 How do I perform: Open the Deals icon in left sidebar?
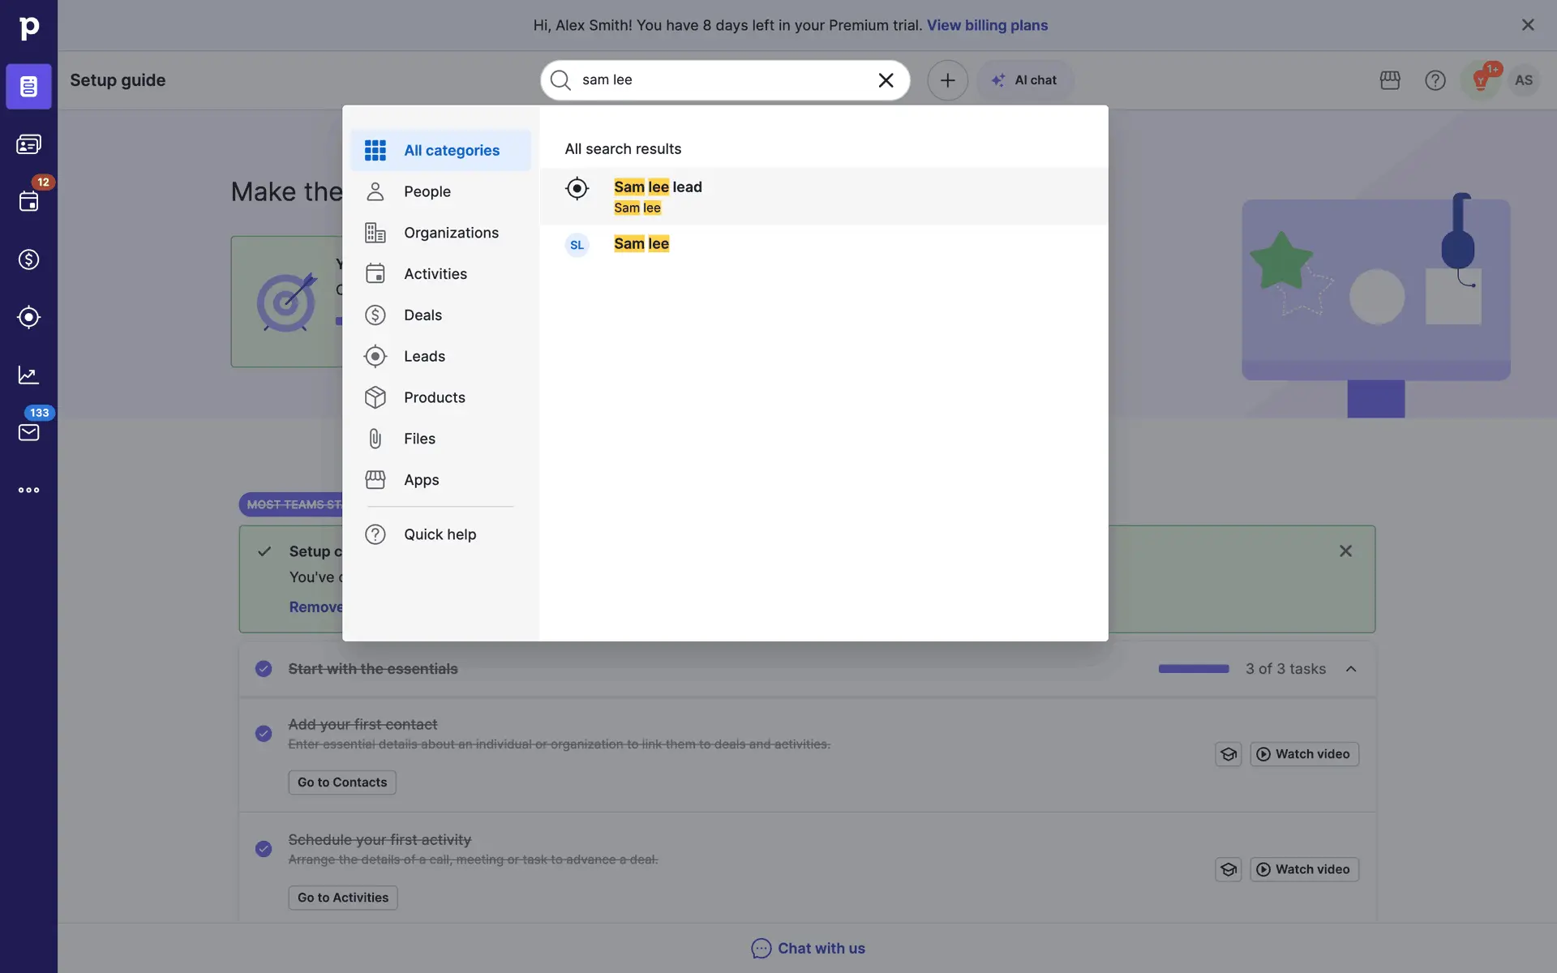[x=28, y=259]
